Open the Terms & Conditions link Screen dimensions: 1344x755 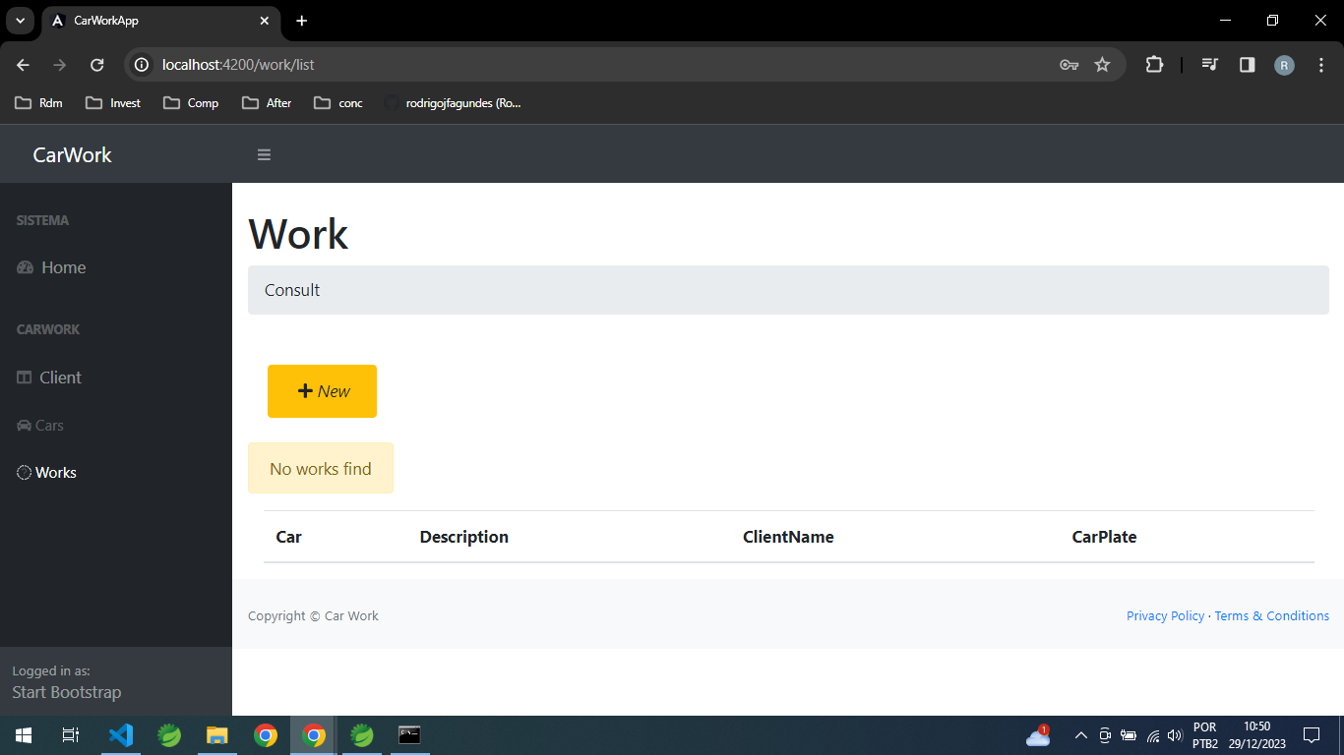1271,615
